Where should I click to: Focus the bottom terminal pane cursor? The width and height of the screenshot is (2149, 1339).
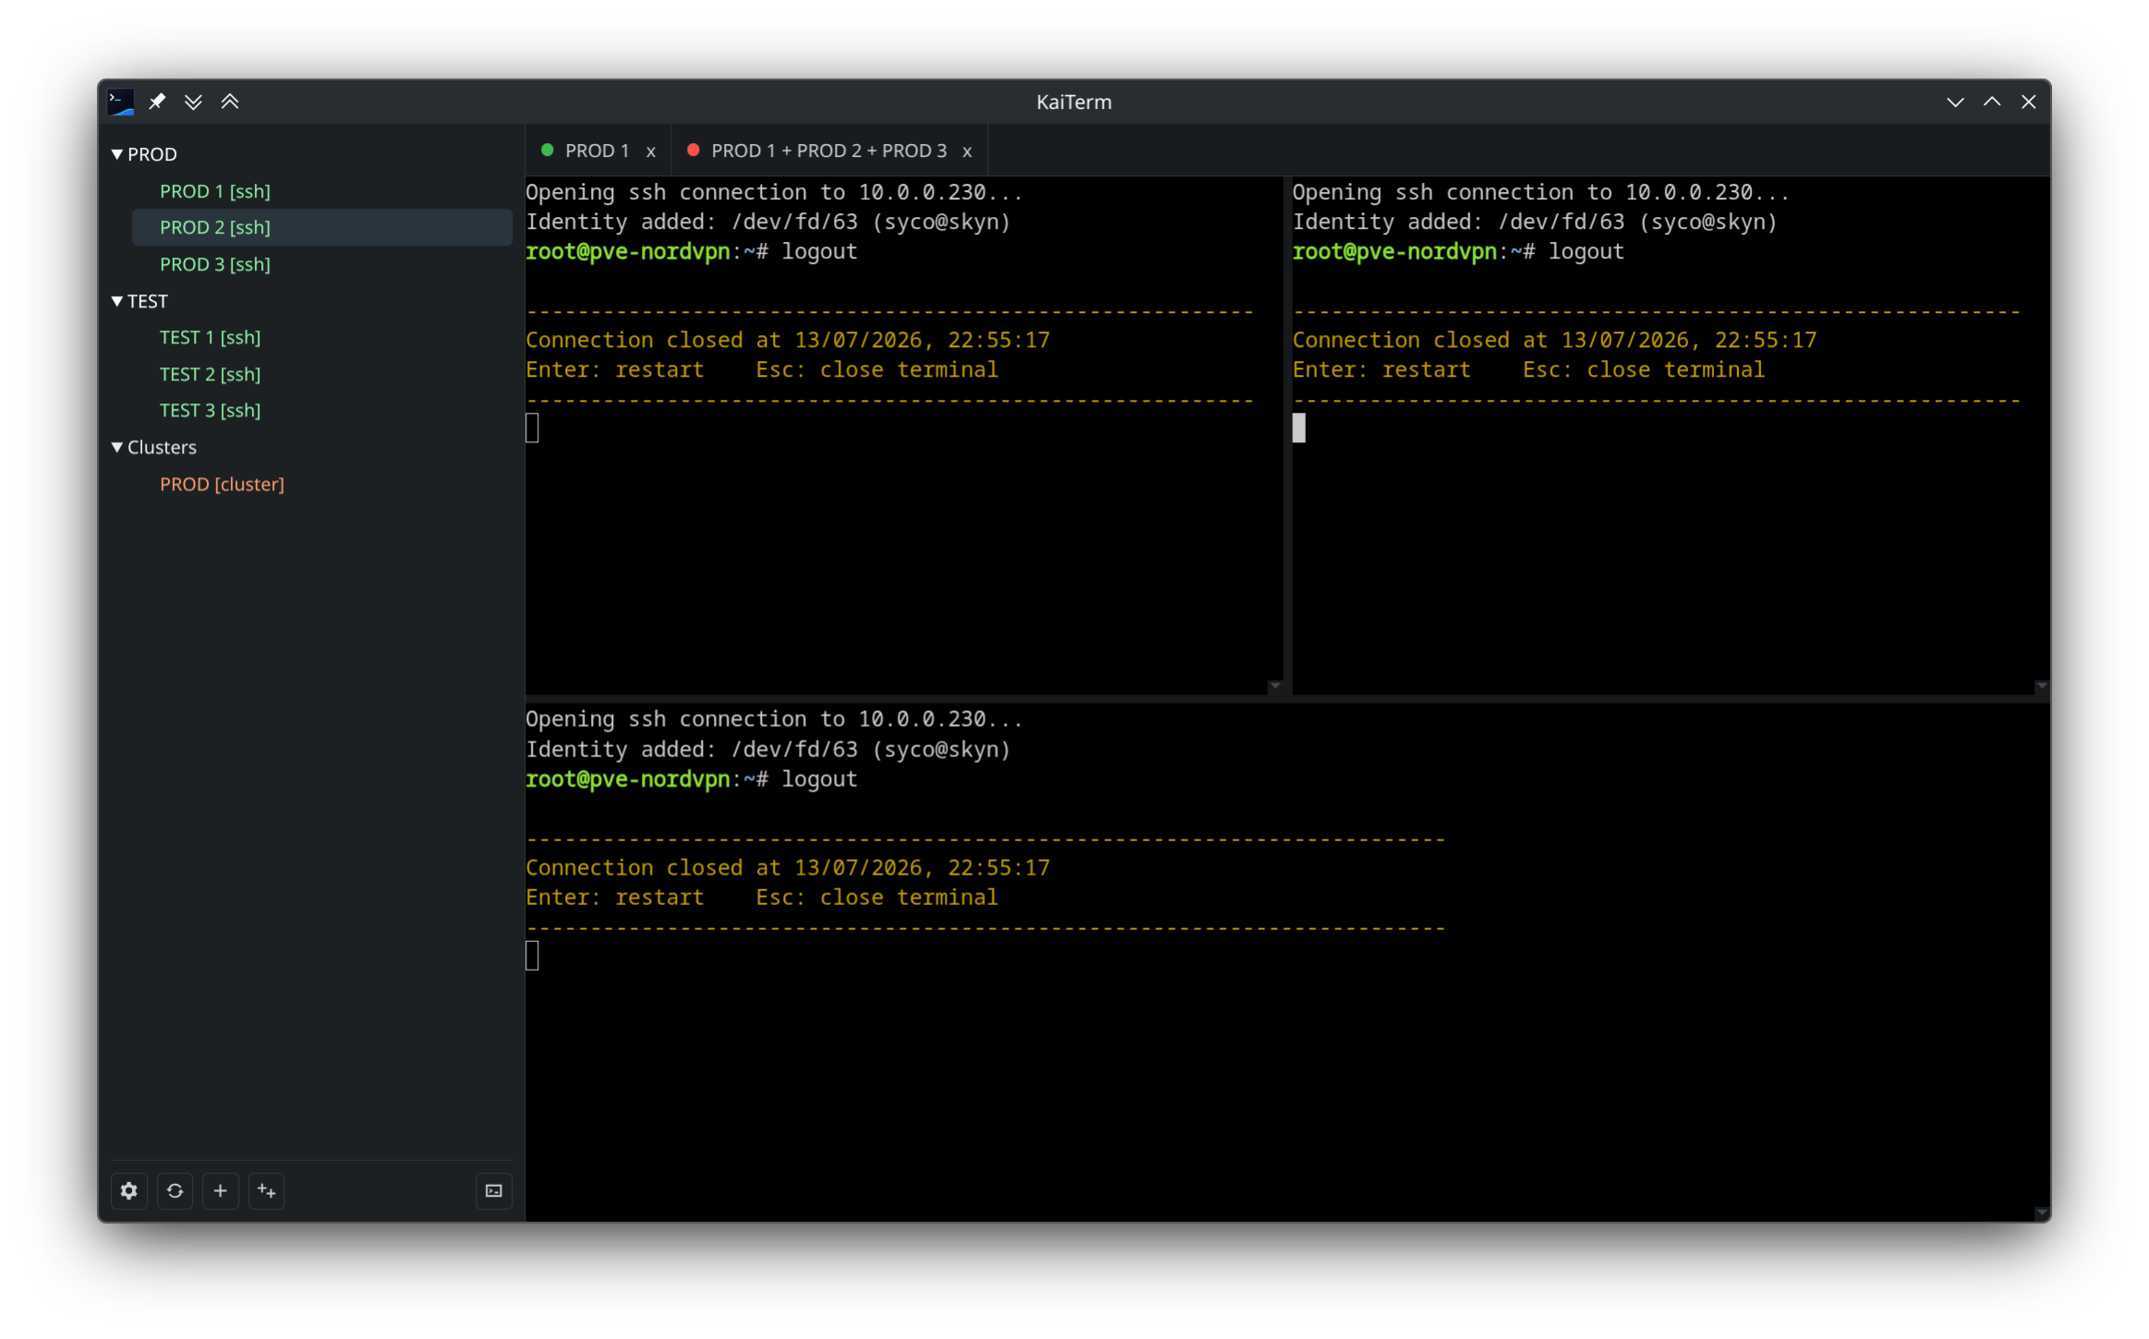coord(532,955)
